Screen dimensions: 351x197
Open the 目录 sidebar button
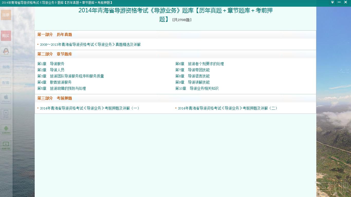(6, 15)
